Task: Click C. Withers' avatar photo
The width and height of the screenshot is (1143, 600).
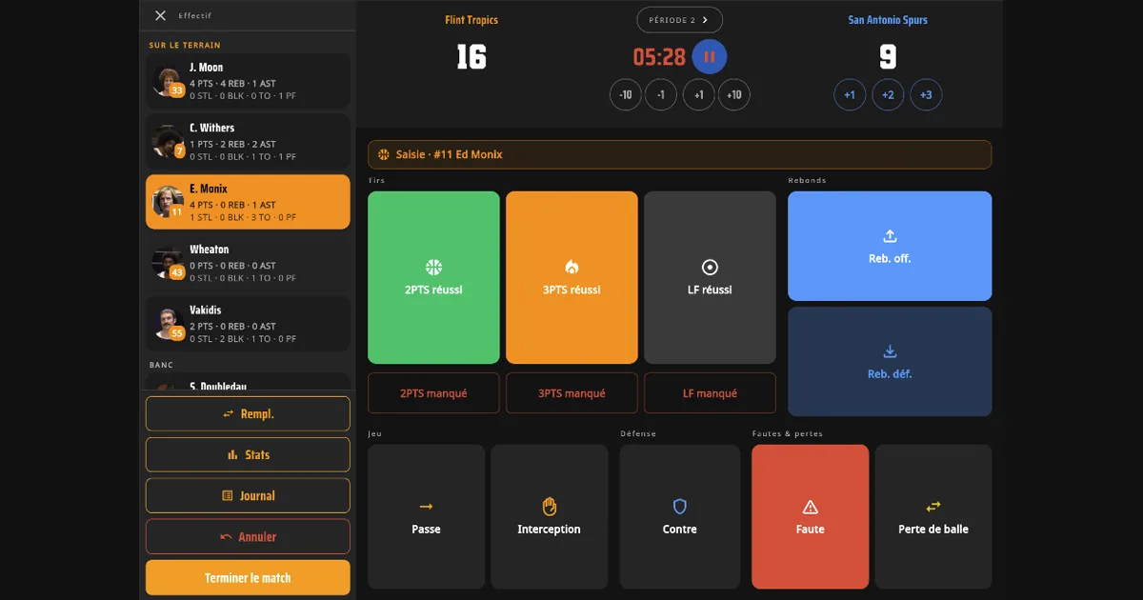Action: (168, 142)
